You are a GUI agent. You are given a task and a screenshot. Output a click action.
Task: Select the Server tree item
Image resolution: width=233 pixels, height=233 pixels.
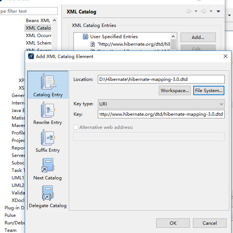[x=18, y=155]
